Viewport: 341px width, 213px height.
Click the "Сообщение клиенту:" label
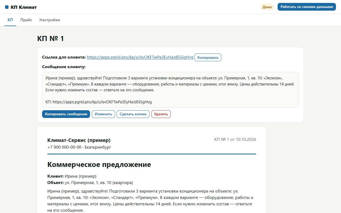pos(64,67)
